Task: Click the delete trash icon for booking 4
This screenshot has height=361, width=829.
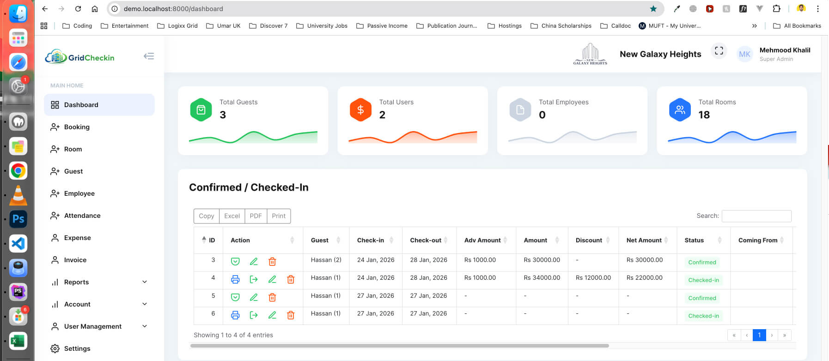Action: click(291, 279)
